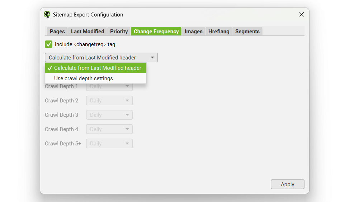340x202 pixels.
Task: Click the Sitemap Export Configuration title text
Action: coord(88,15)
